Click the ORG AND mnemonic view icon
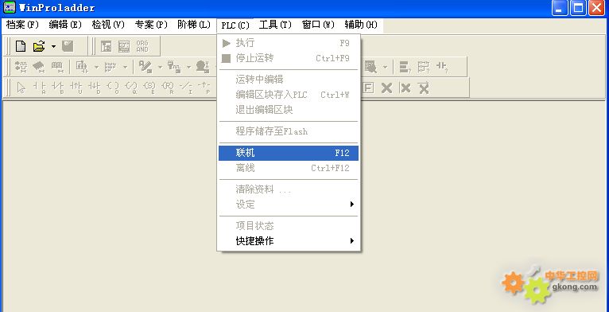 [142, 47]
